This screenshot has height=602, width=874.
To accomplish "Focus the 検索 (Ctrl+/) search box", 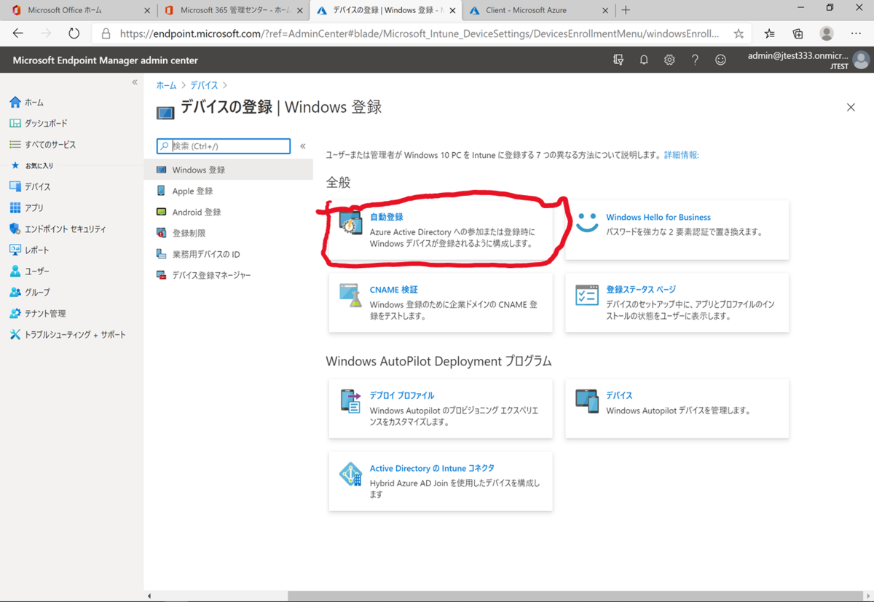I will point(224,146).
